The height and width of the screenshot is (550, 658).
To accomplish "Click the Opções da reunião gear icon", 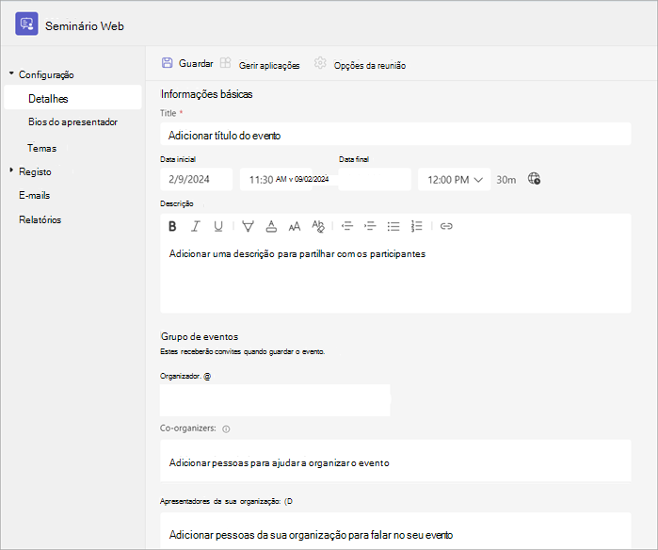I will (x=320, y=63).
